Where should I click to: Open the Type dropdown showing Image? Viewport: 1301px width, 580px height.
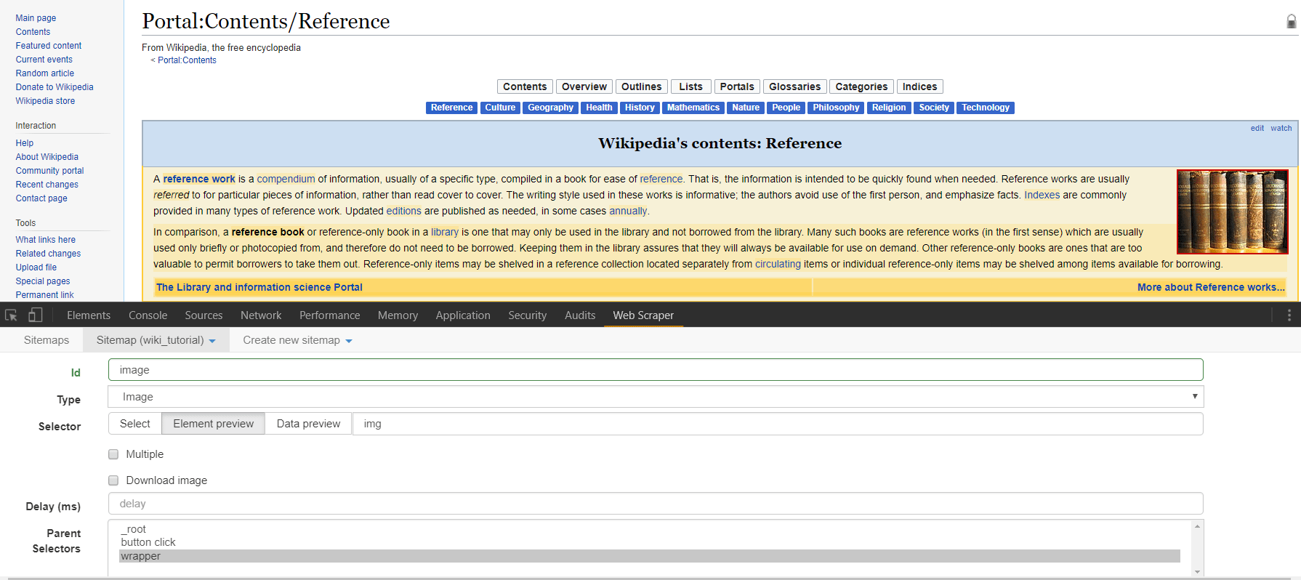click(x=656, y=397)
